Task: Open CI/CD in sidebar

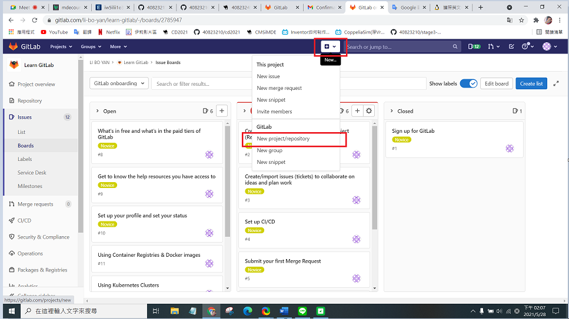Action: tap(24, 220)
